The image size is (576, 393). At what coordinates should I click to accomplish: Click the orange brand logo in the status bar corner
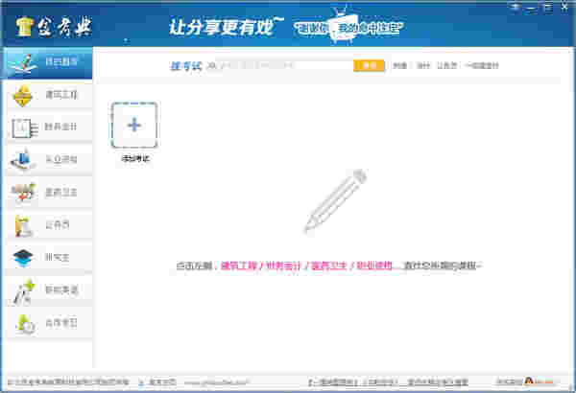539,381
